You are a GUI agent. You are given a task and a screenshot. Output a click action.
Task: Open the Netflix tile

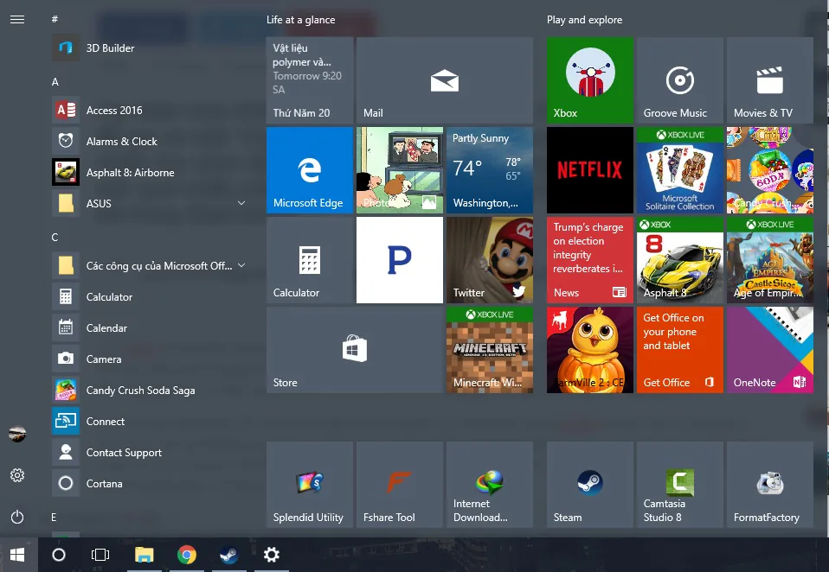pos(590,170)
